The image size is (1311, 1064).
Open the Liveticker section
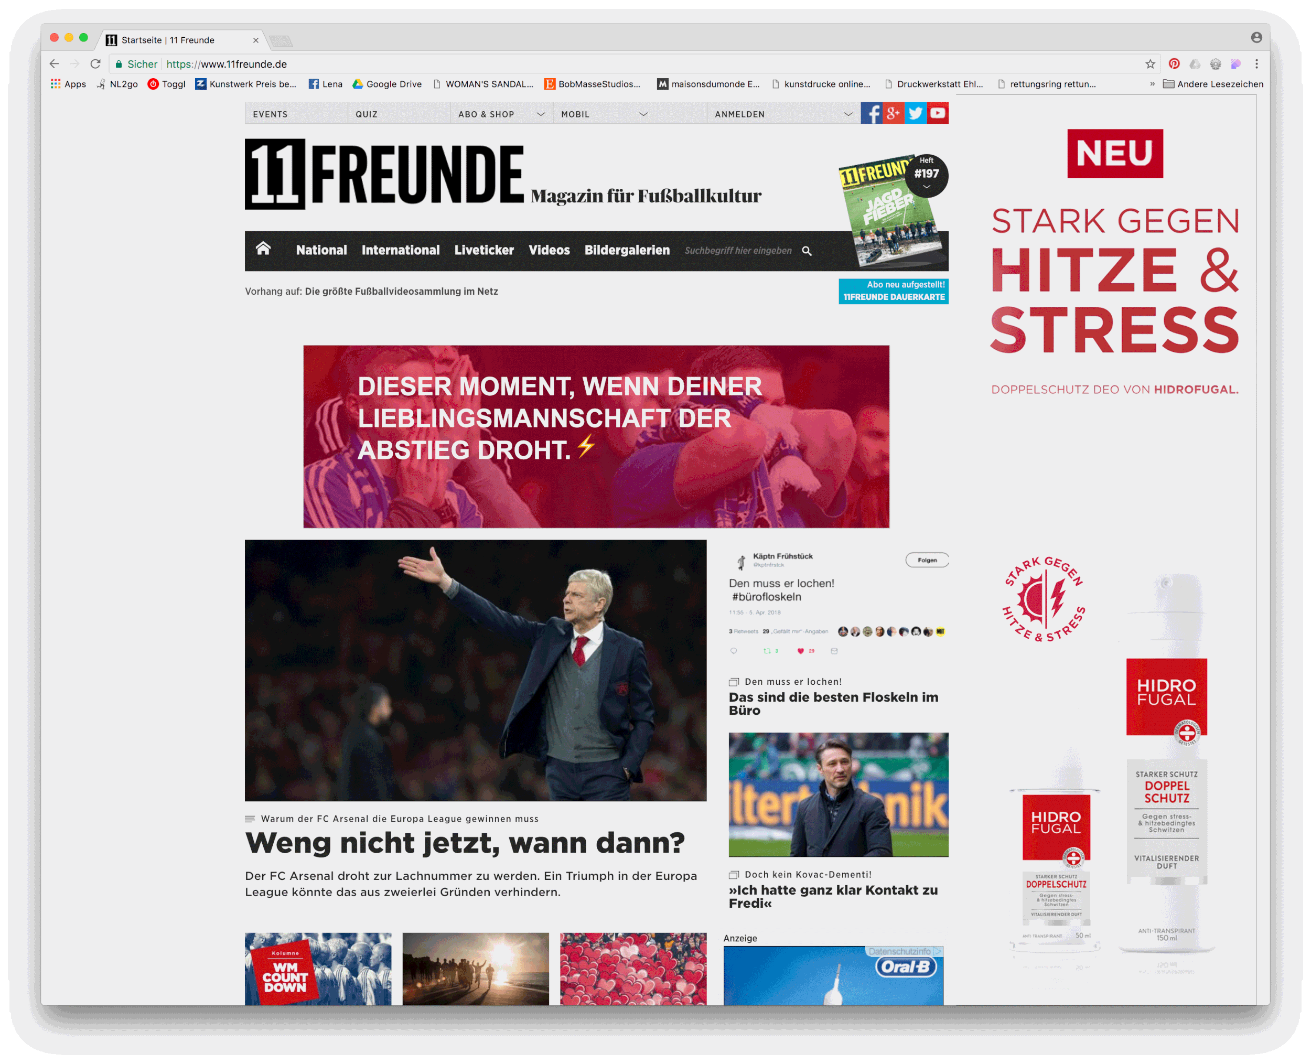tap(484, 250)
